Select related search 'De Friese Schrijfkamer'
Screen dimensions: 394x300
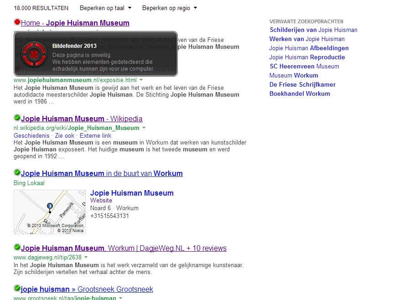[302, 84]
